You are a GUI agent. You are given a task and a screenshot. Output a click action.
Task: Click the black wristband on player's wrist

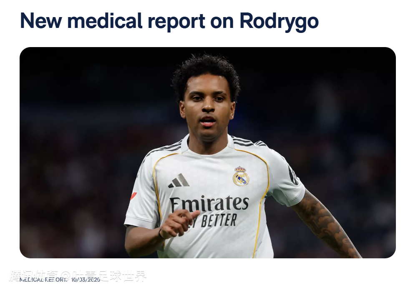[161, 234]
